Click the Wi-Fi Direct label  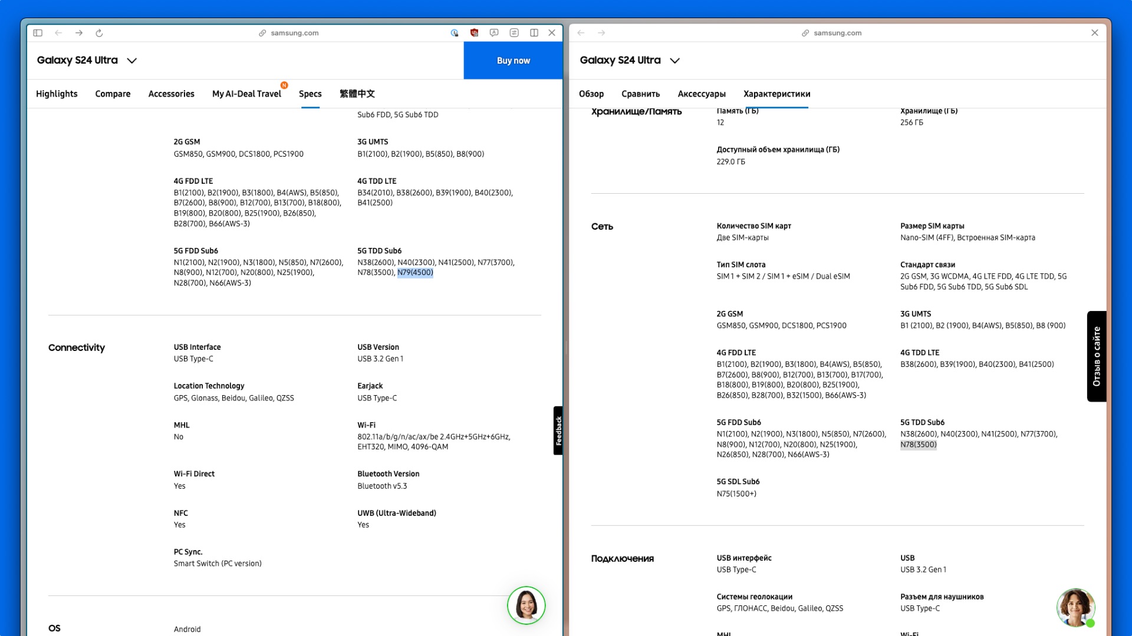tap(194, 473)
